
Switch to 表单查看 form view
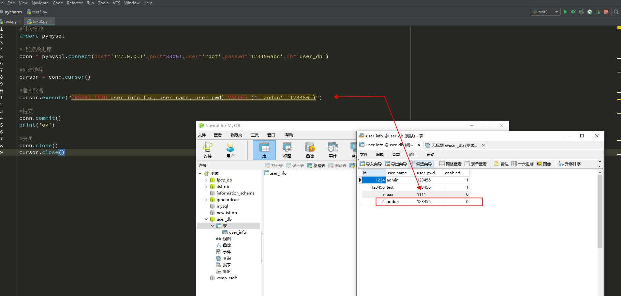click(x=476, y=164)
